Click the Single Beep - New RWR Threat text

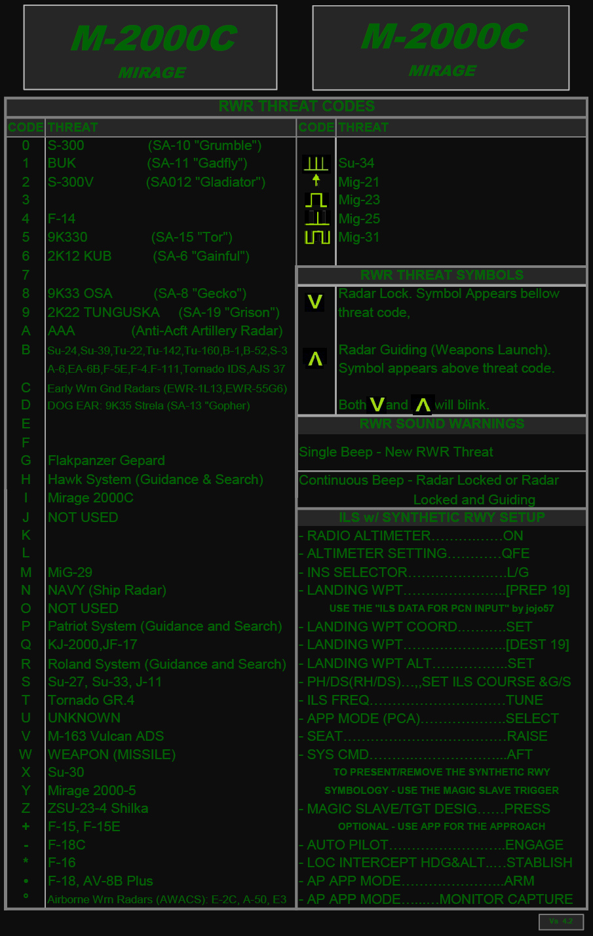tap(396, 452)
